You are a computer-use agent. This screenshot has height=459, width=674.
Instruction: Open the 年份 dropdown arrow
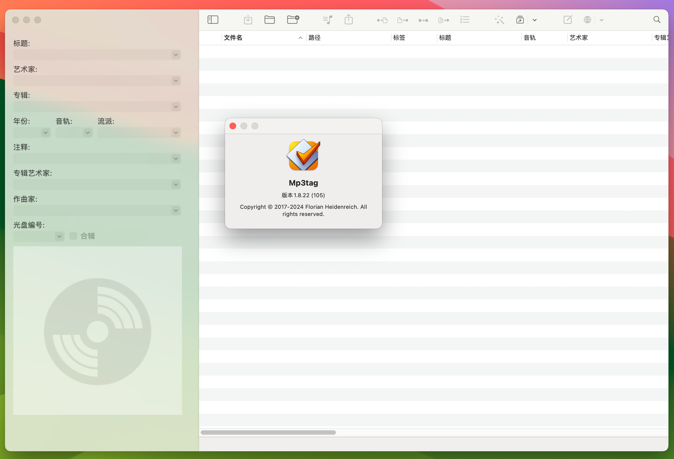[46, 133]
